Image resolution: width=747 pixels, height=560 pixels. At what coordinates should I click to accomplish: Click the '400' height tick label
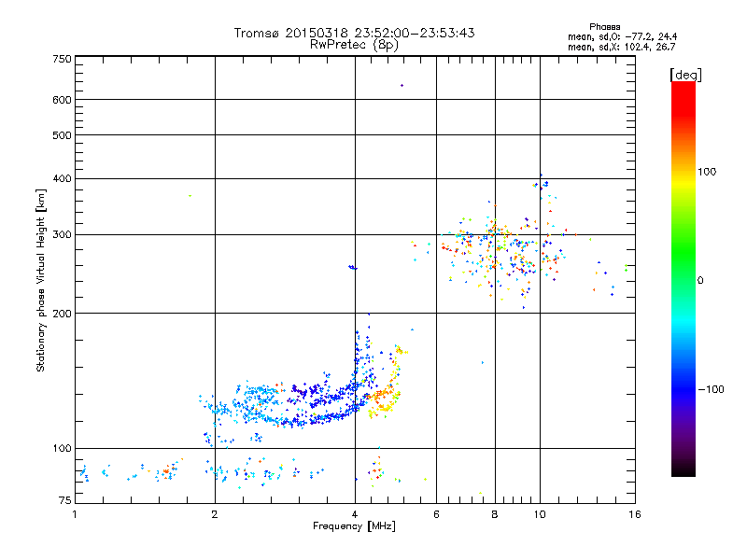point(62,178)
